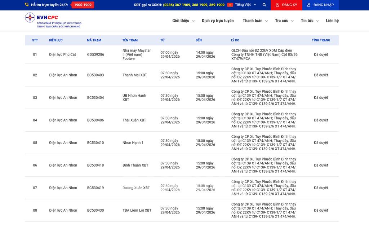Click the ĐĂNG NHẬP login button

click(320, 5)
